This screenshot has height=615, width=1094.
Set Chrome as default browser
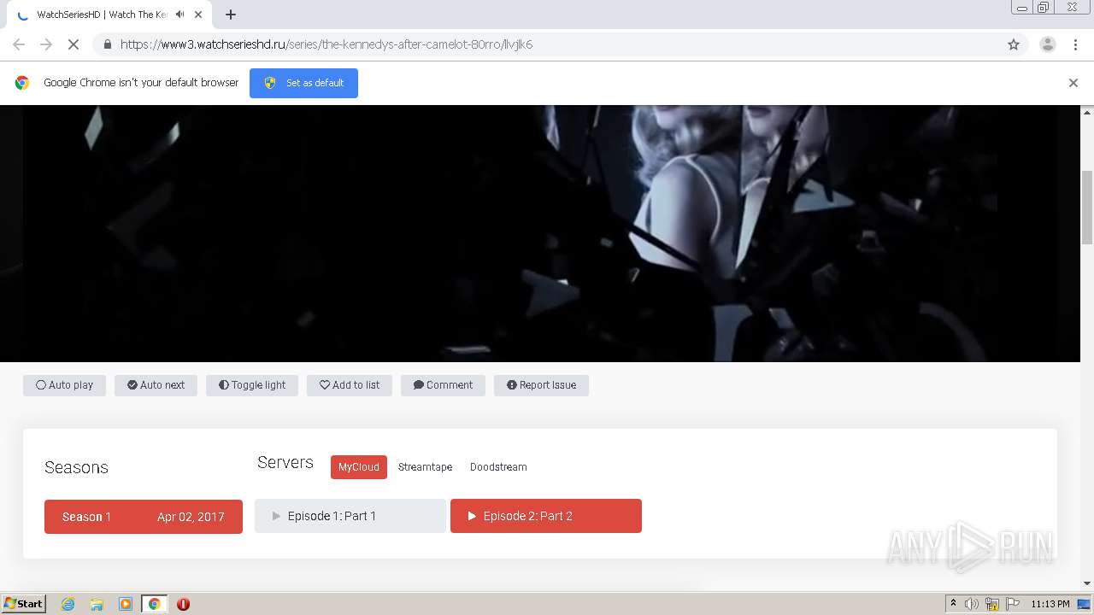[x=303, y=83]
